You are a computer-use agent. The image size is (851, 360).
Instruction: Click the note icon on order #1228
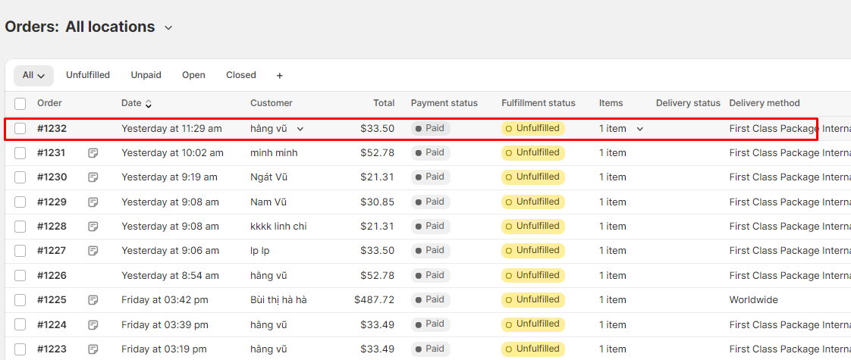93,227
